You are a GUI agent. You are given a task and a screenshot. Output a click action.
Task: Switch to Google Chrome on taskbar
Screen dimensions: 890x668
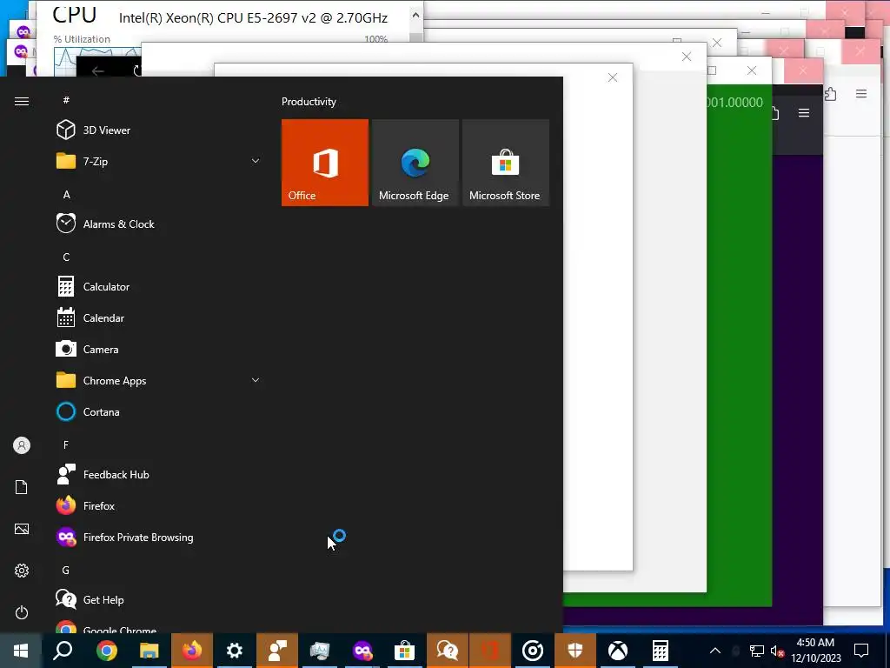click(x=106, y=651)
